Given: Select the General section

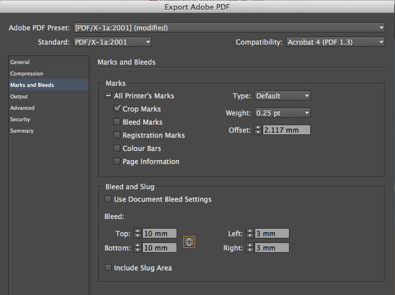Looking at the screenshot, I should [49, 62].
